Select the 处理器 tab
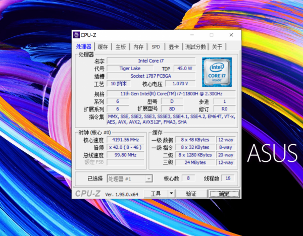303x236 pixels. pyautogui.click(x=83, y=47)
